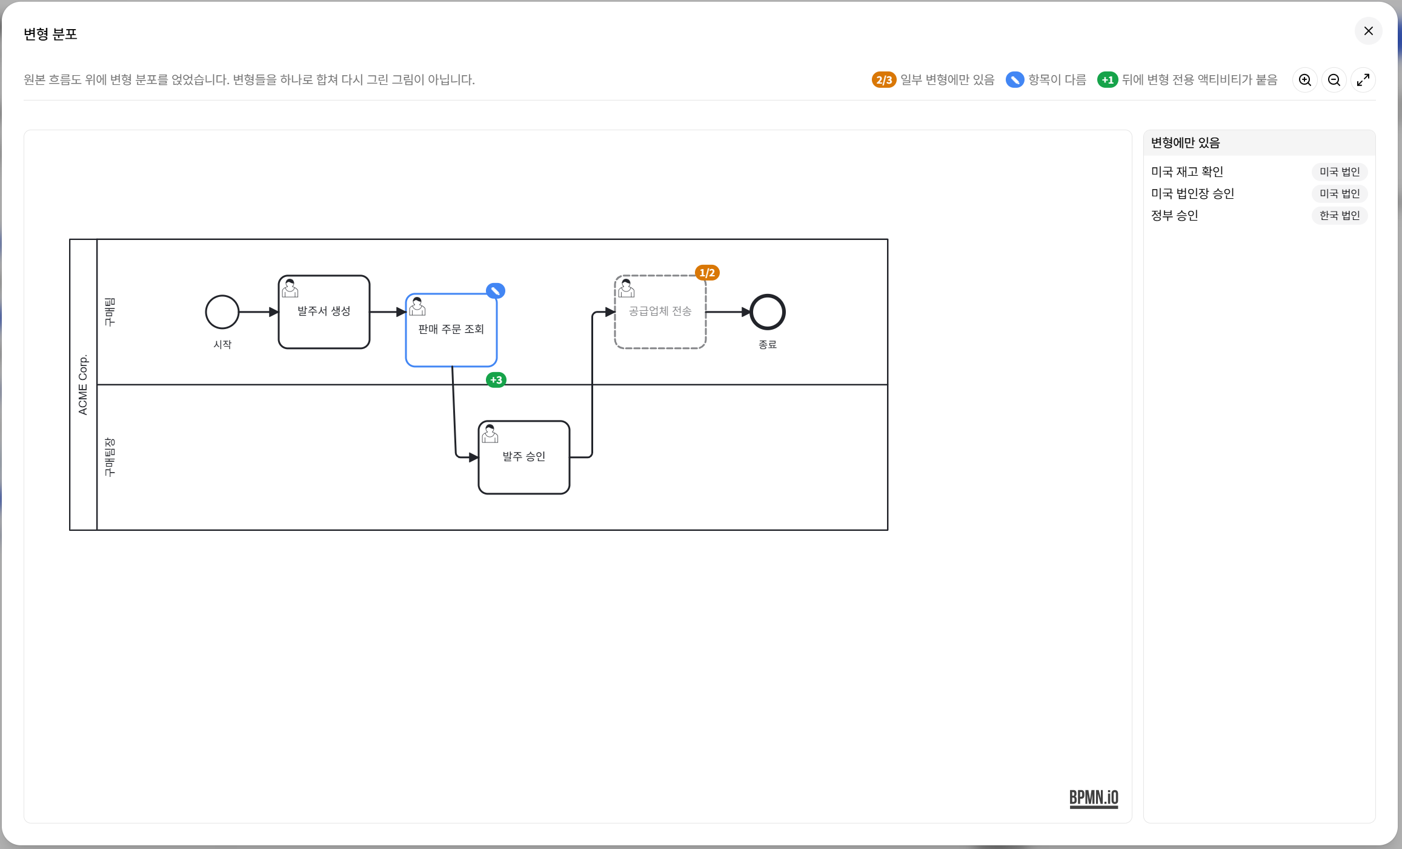
Task: Click the user icon on 발주서 생성
Action: (x=290, y=288)
